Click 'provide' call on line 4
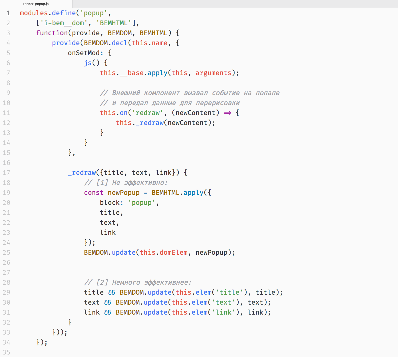 pos(66,43)
